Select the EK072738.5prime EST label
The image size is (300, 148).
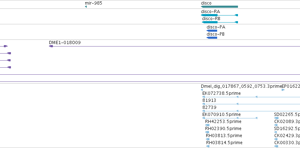[221, 93]
